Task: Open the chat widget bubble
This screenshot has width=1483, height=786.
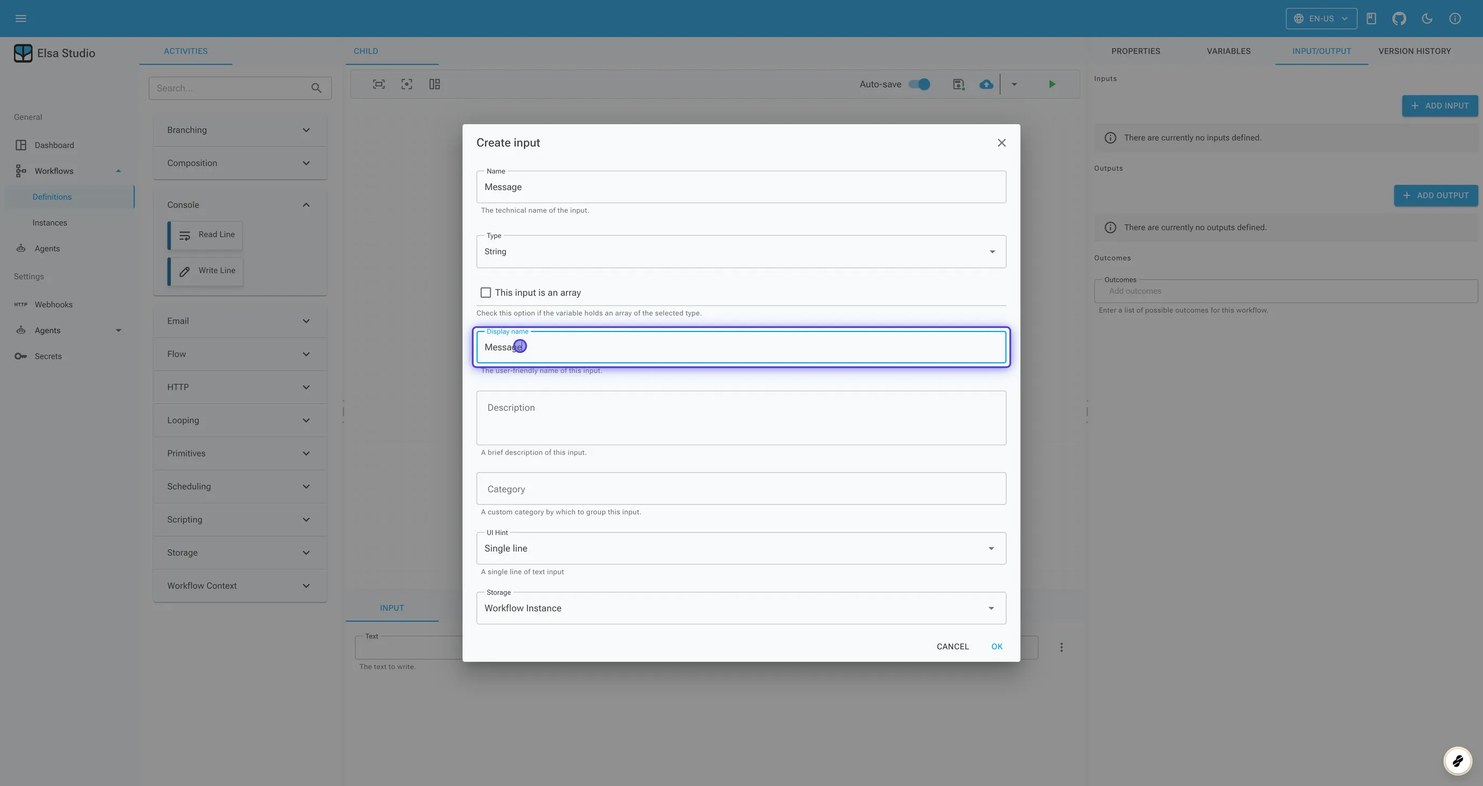Action: pyautogui.click(x=1458, y=761)
